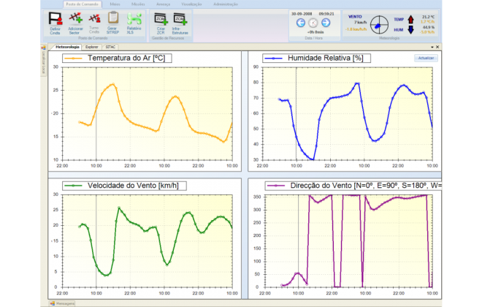The width and height of the screenshot is (482, 307).
Task: Open the Administração ribbon tab
Action: coord(226,4)
